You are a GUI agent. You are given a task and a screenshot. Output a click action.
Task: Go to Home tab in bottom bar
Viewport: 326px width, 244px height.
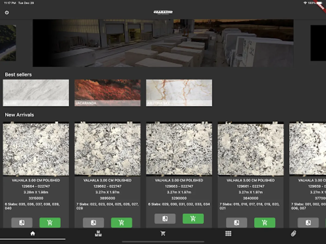tap(33, 233)
